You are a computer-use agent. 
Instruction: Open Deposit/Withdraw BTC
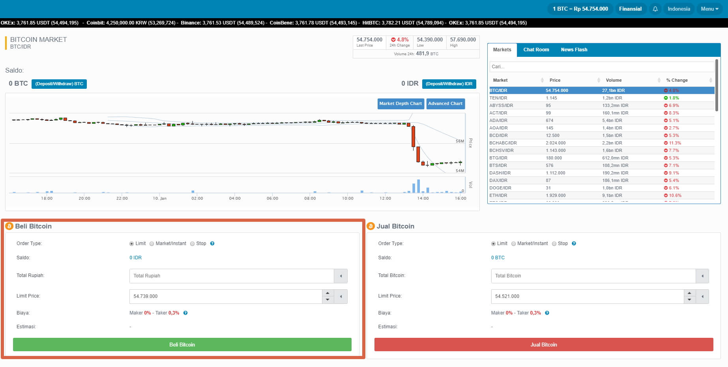coord(59,84)
